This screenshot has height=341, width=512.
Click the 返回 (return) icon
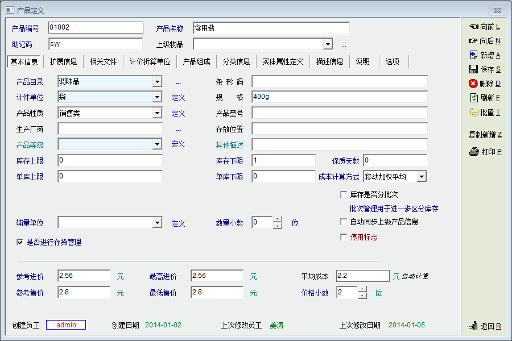(x=473, y=326)
